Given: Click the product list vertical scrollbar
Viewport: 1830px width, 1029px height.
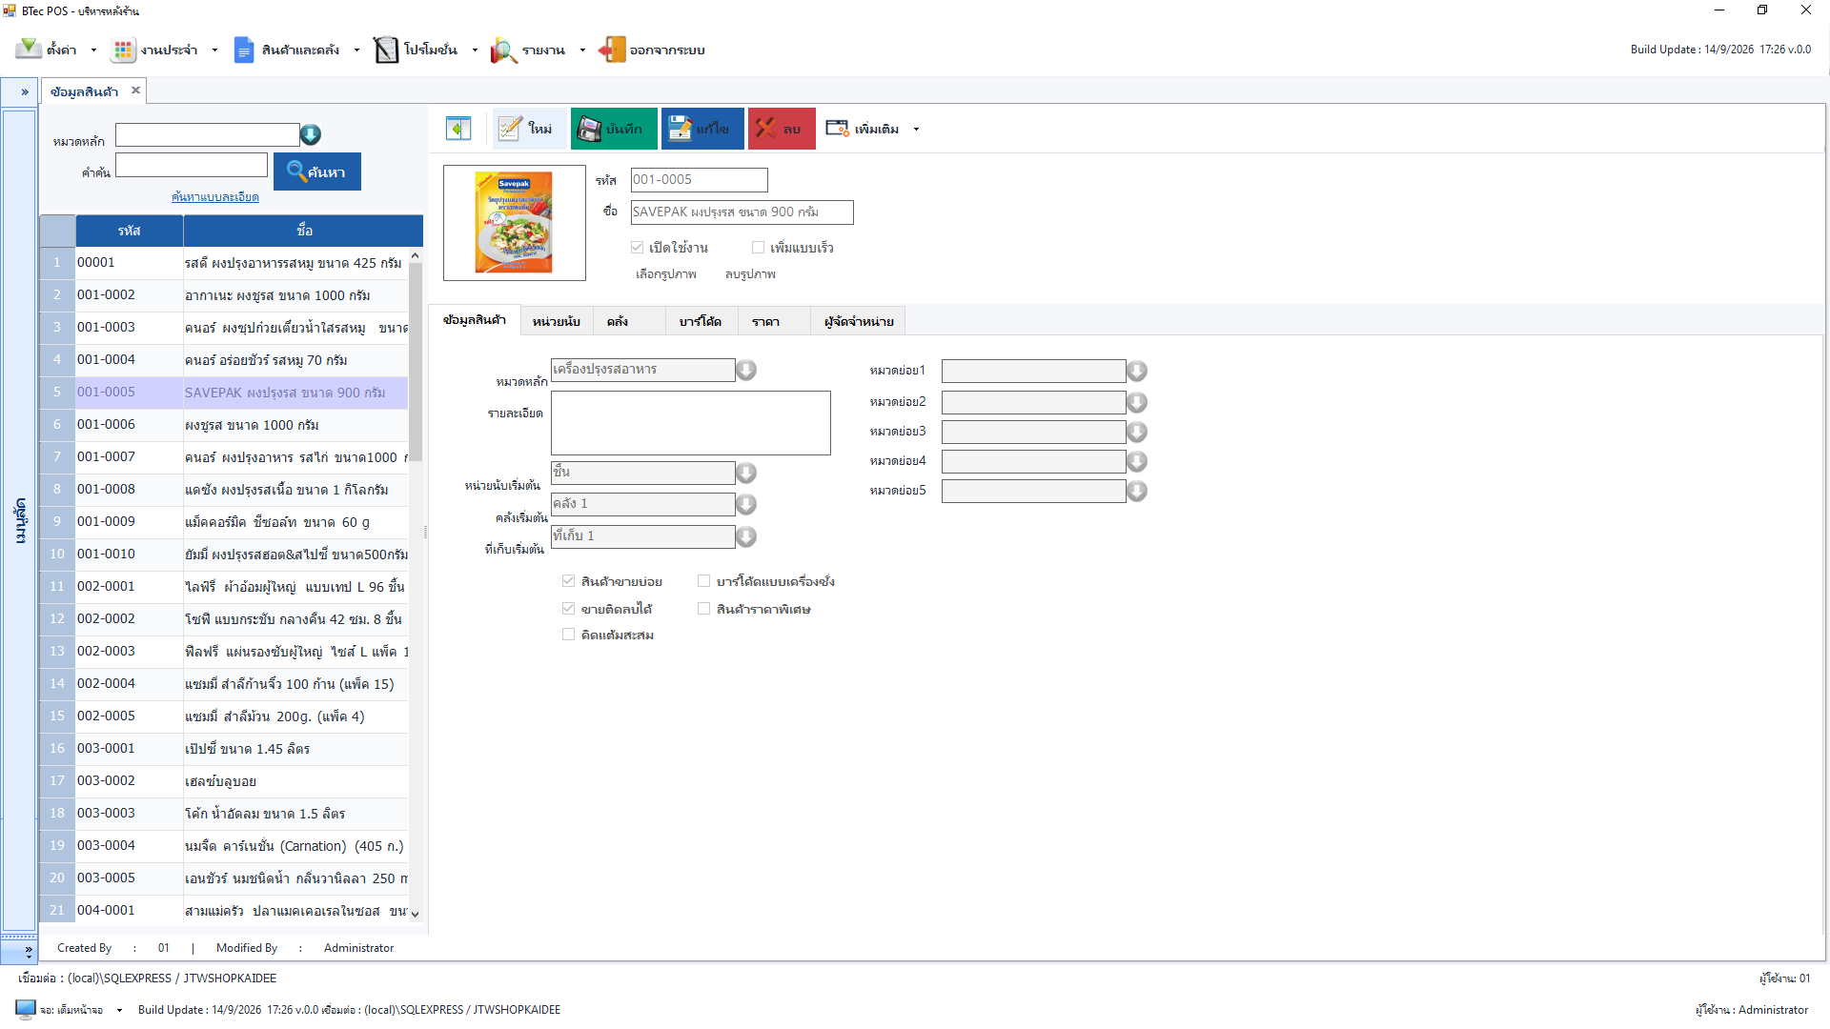Looking at the screenshot, I should (x=416, y=586).
